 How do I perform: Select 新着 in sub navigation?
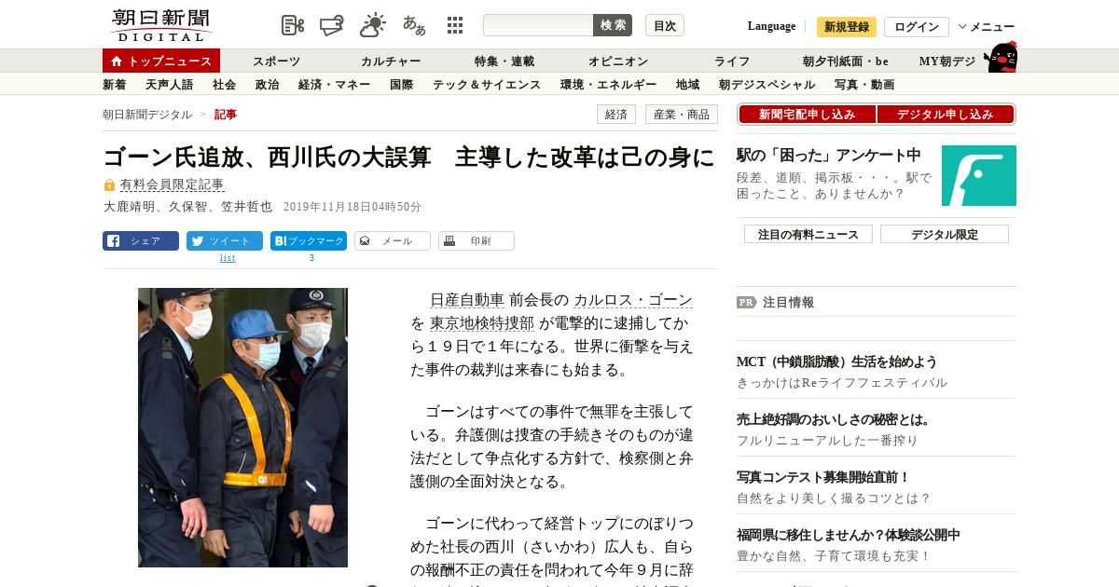(115, 85)
